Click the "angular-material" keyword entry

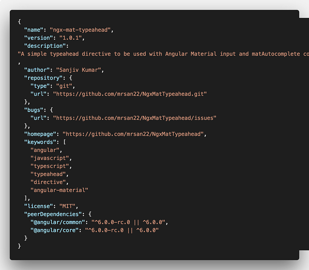[x=59, y=190]
